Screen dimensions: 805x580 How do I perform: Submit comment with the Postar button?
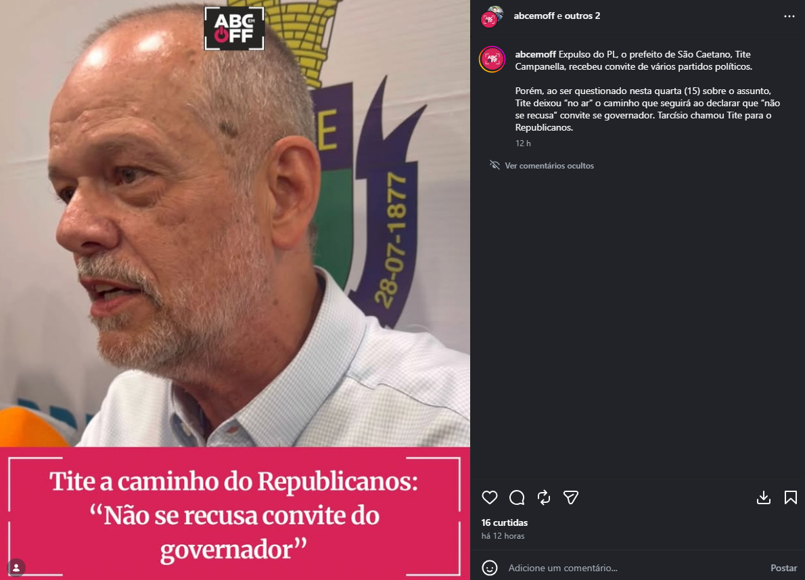pos(783,568)
